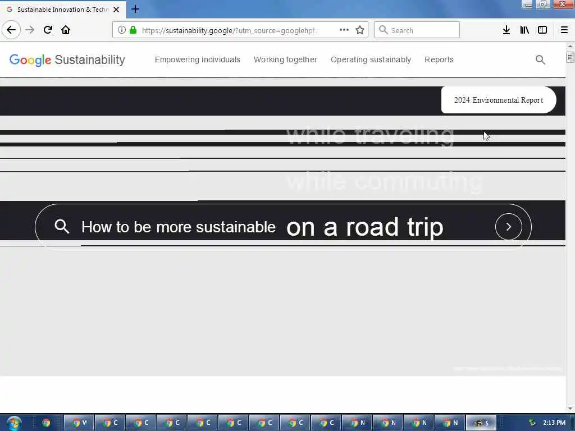Click the system tray notification icon

click(x=532, y=423)
